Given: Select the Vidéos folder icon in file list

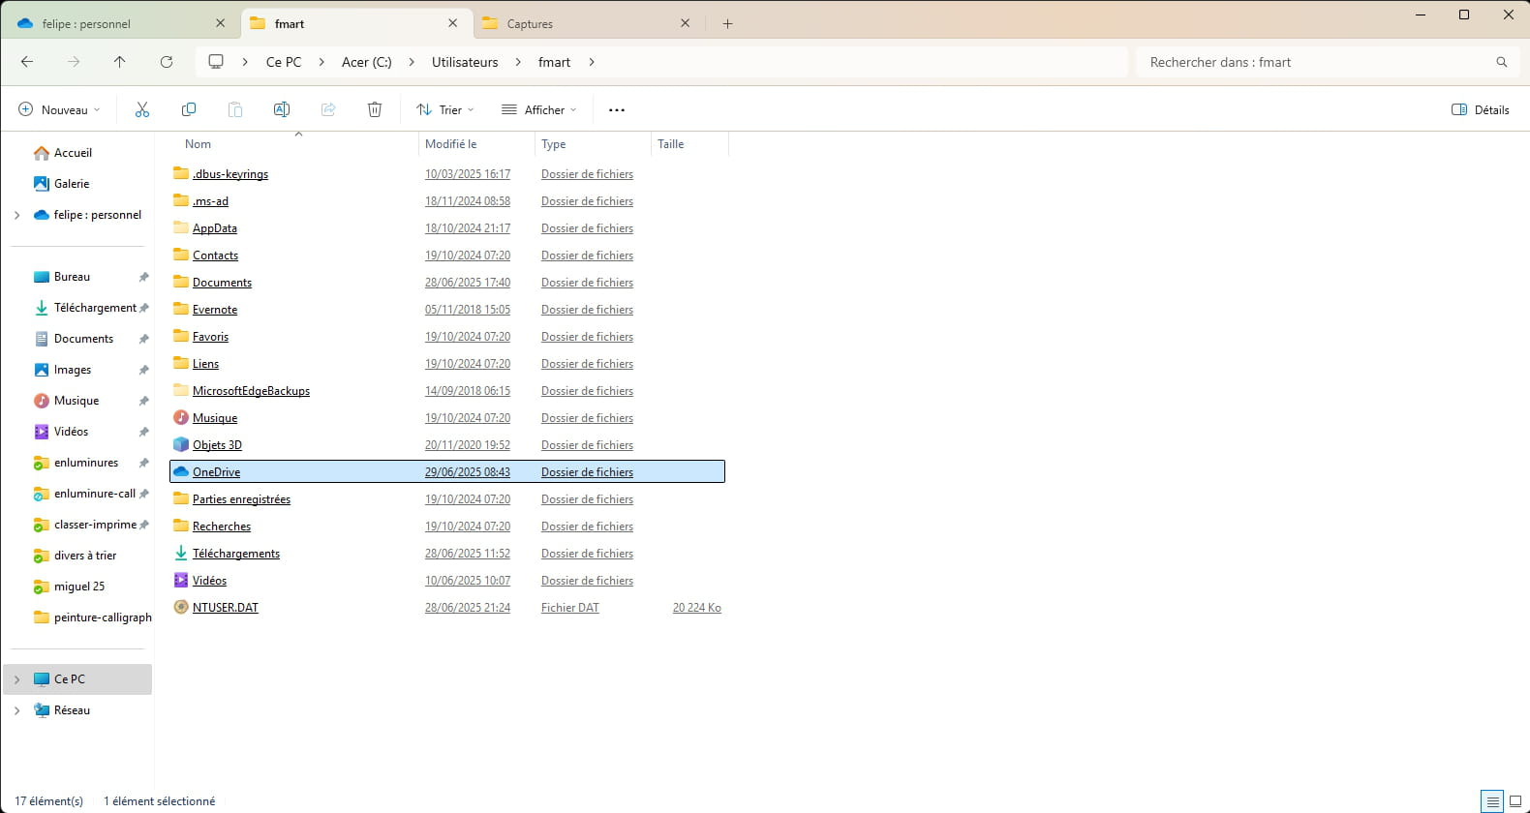Looking at the screenshot, I should [181, 580].
